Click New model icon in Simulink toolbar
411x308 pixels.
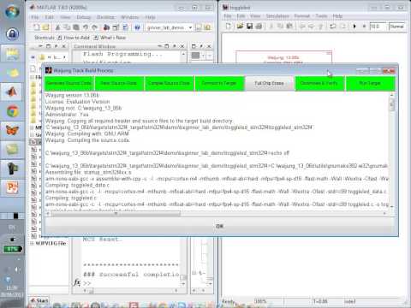point(228,27)
